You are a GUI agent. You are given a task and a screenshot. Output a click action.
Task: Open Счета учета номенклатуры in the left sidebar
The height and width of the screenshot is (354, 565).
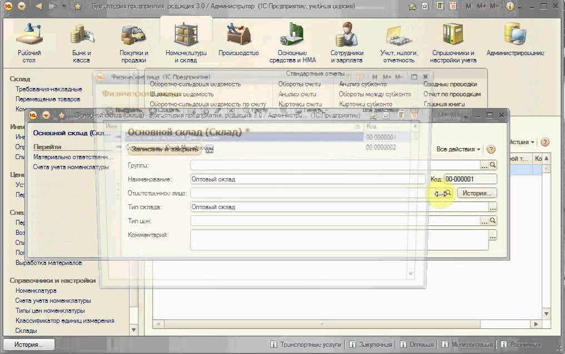(x=53, y=301)
